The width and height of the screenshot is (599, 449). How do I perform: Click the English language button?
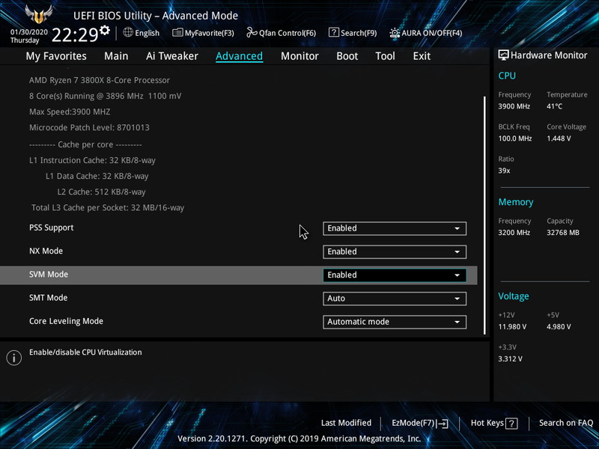pyautogui.click(x=142, y=33)
